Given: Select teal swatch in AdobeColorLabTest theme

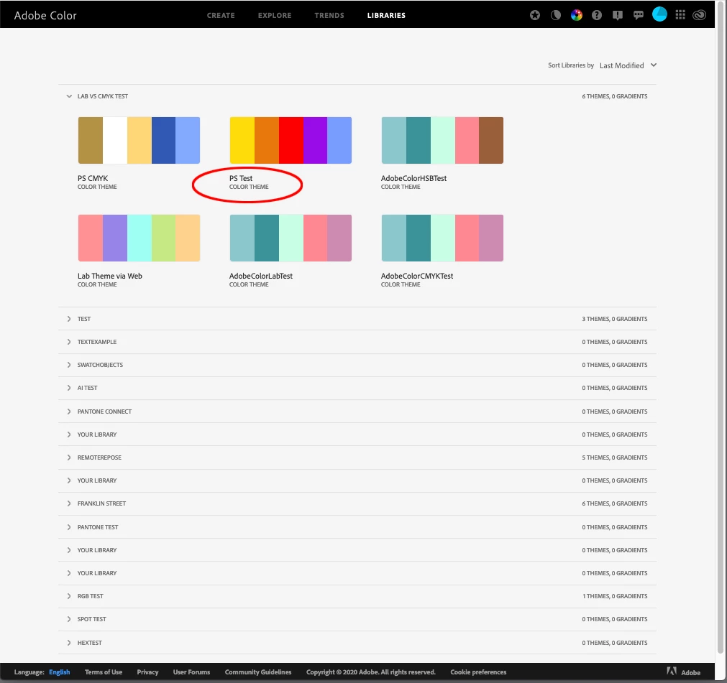Looking at the screenshot, I should pyautogui.click(x=267, y=238).
